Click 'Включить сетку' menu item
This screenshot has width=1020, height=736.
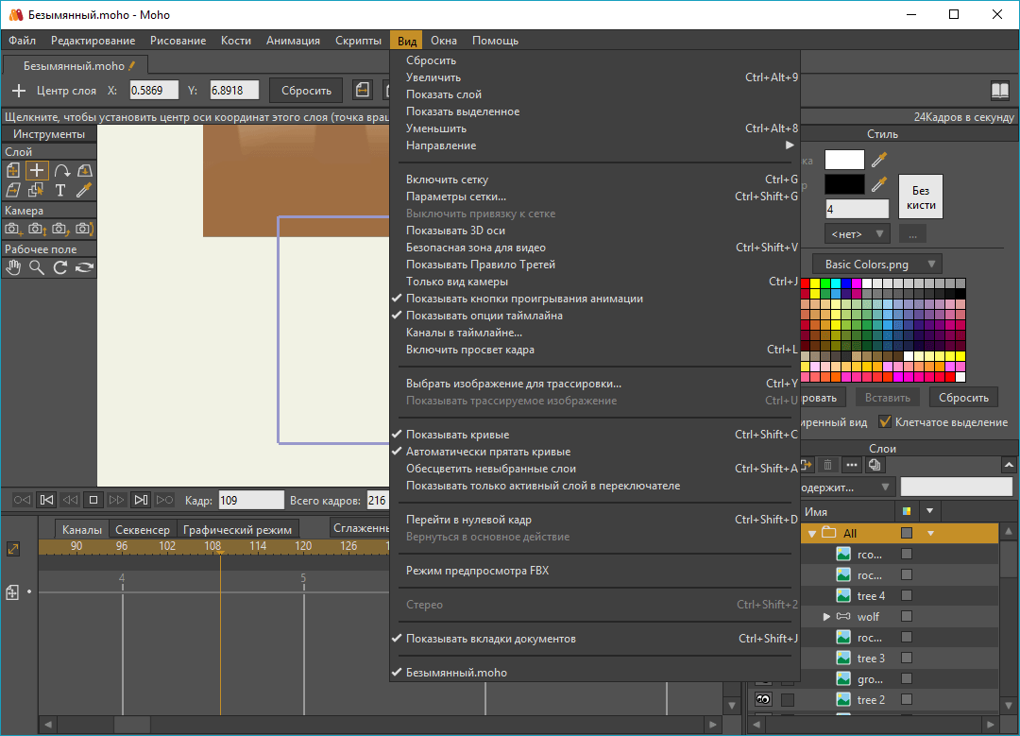tap(447, 180)
